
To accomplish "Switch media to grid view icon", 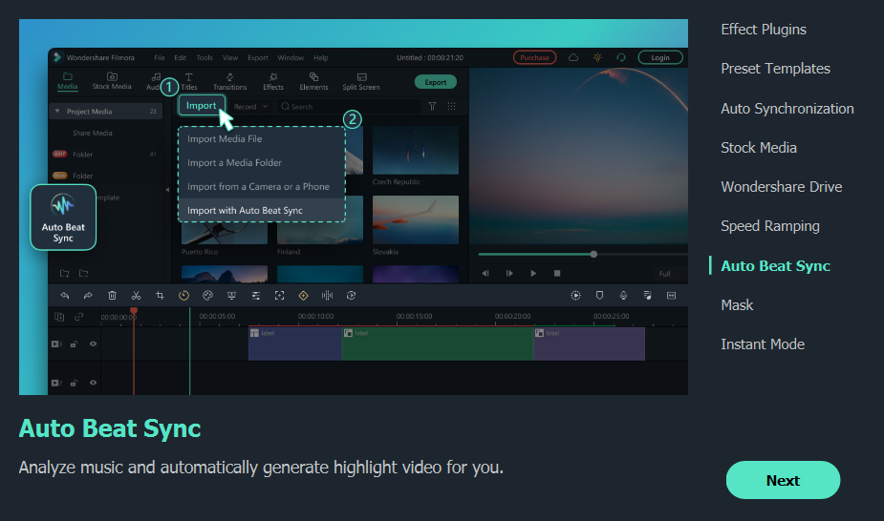I will click(x=452, y=106).
